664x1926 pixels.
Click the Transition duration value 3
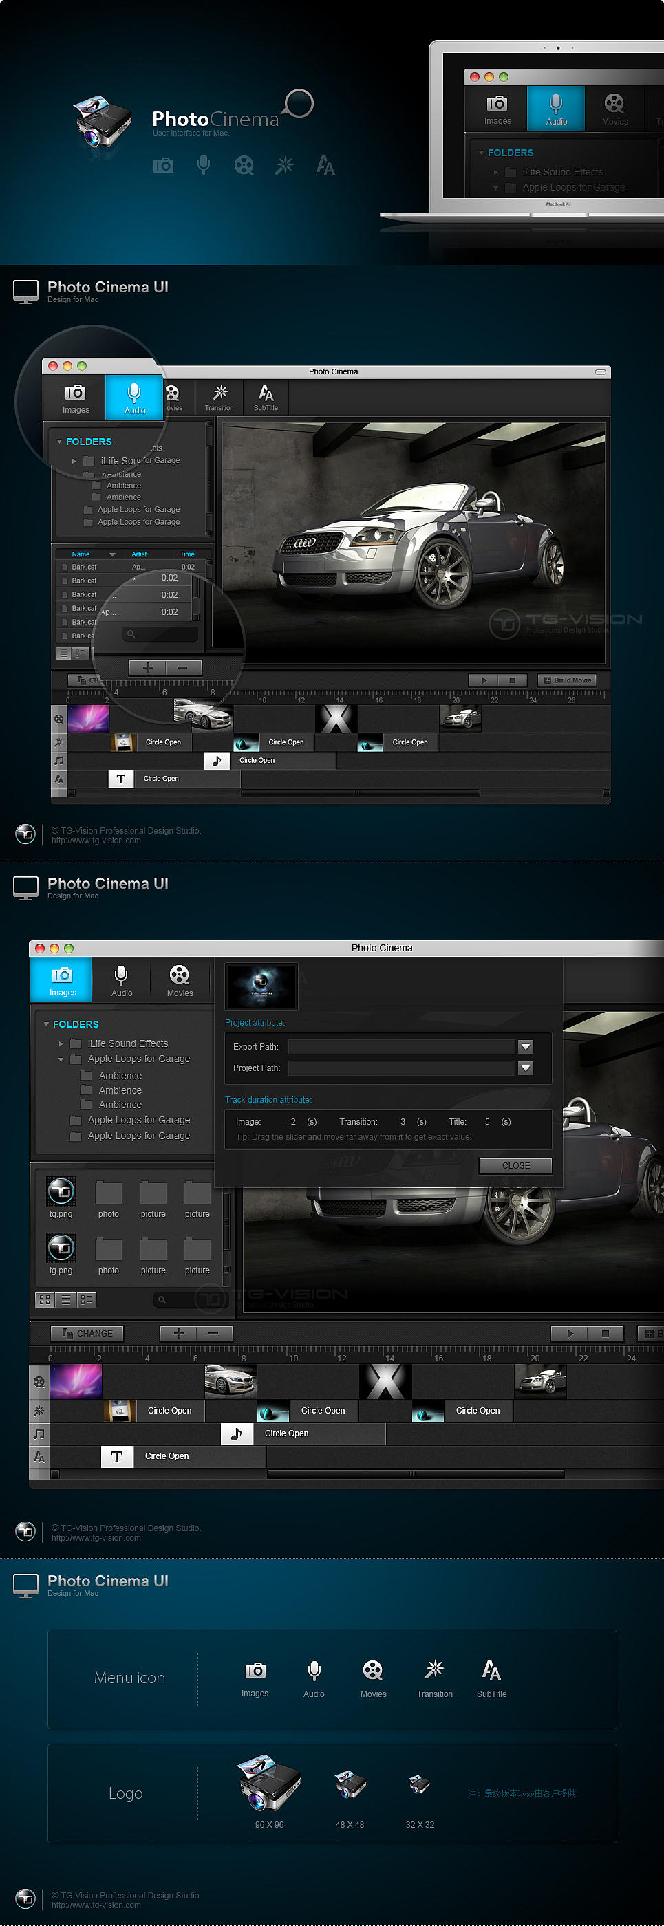click(x=403, y=1121)
